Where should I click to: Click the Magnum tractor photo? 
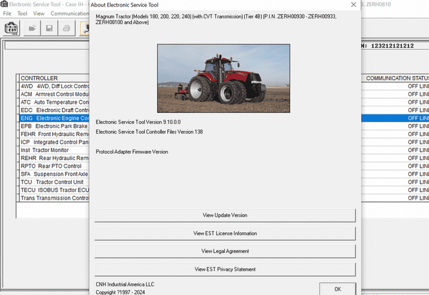223,78
